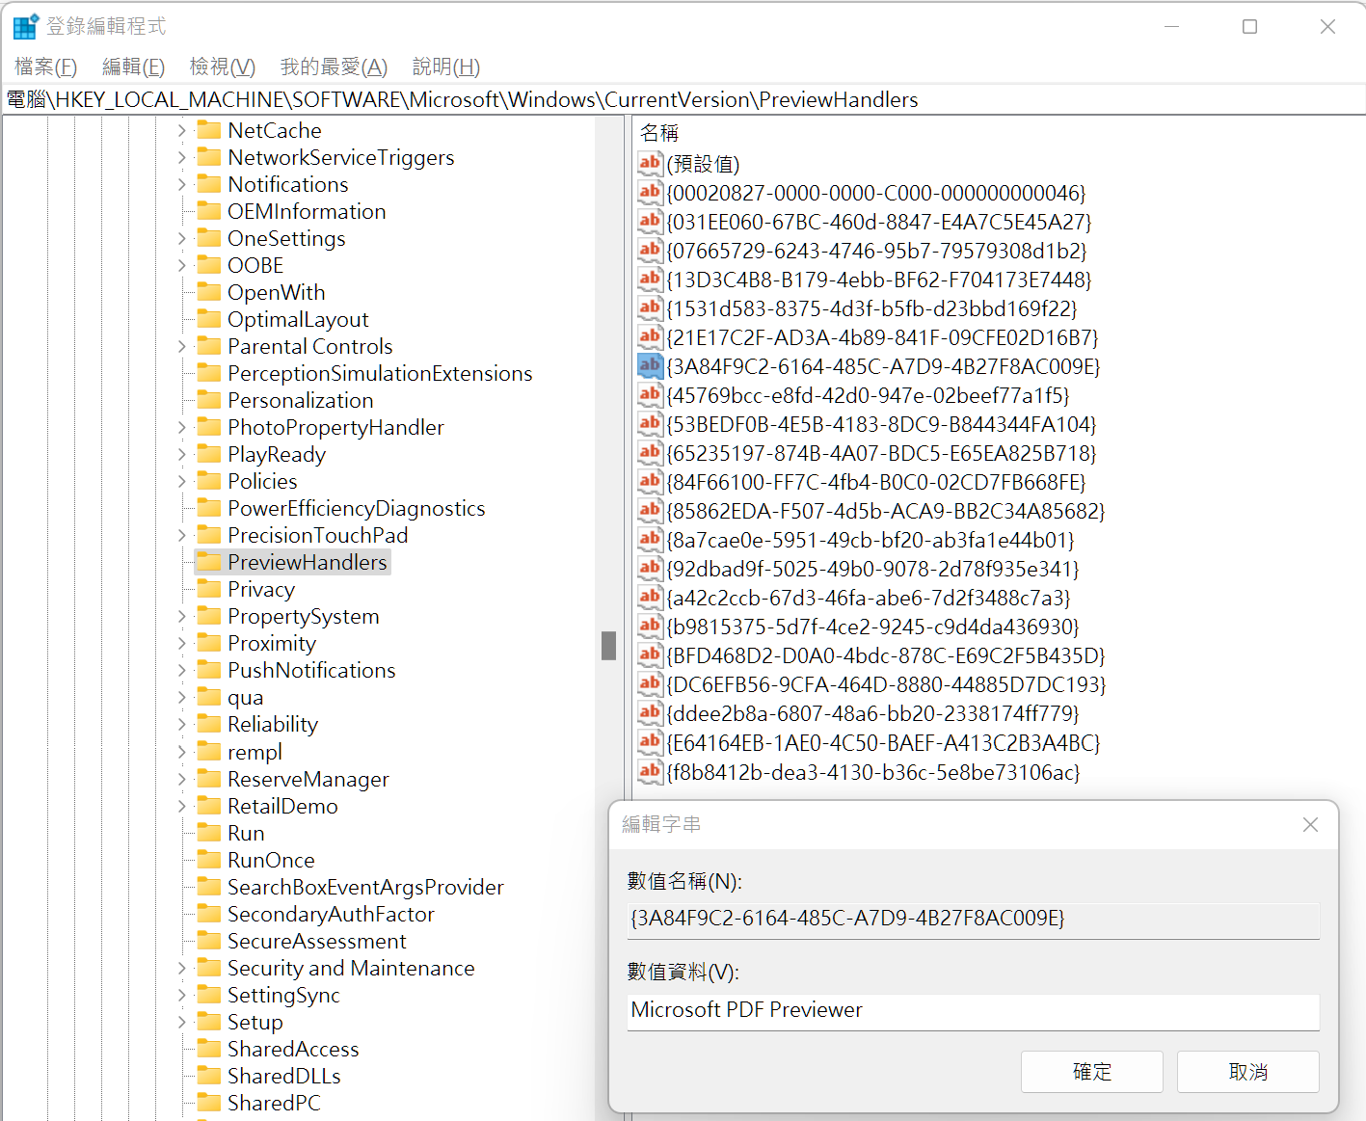The image size is (1366, 1121).
Task: Open the 檔案(F) menu
Action: point(45,67)
